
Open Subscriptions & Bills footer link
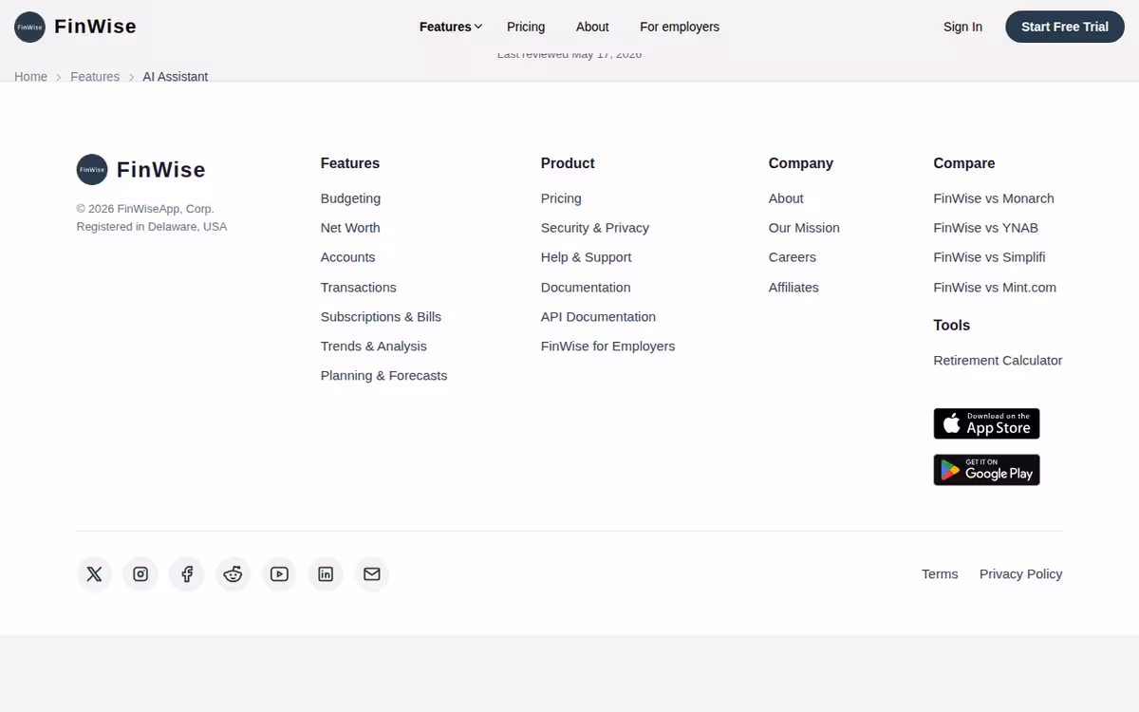tap(381, 317)
